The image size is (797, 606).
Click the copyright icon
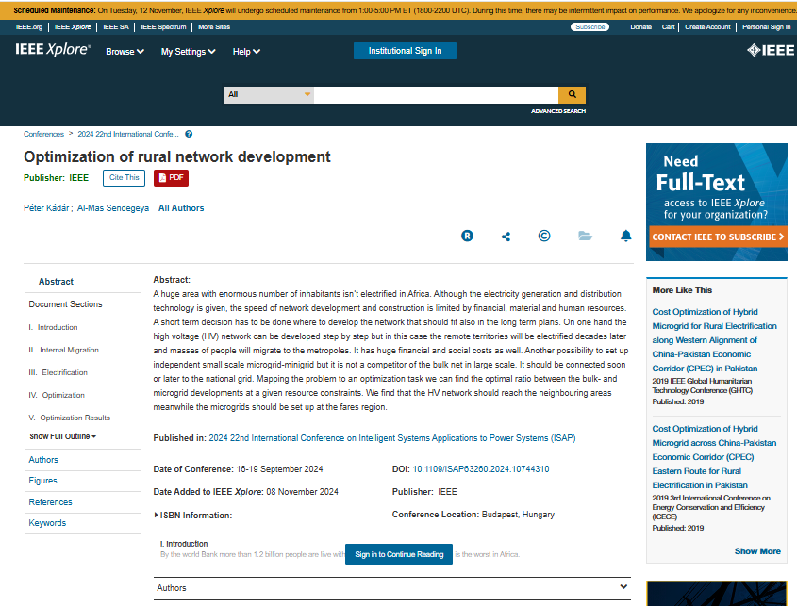[x=544, y=236]
